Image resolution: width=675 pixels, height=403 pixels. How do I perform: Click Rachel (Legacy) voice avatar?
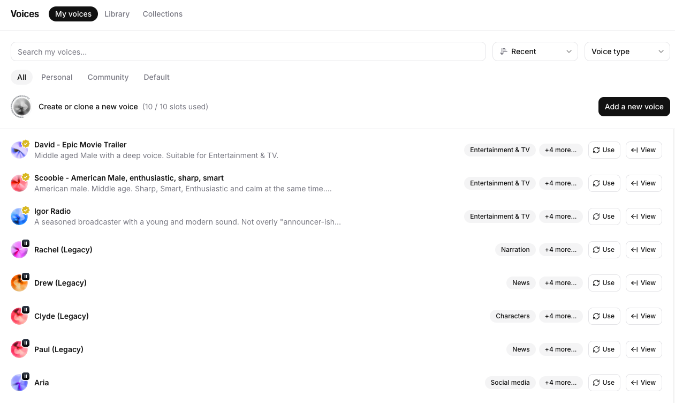pos(19,250)
